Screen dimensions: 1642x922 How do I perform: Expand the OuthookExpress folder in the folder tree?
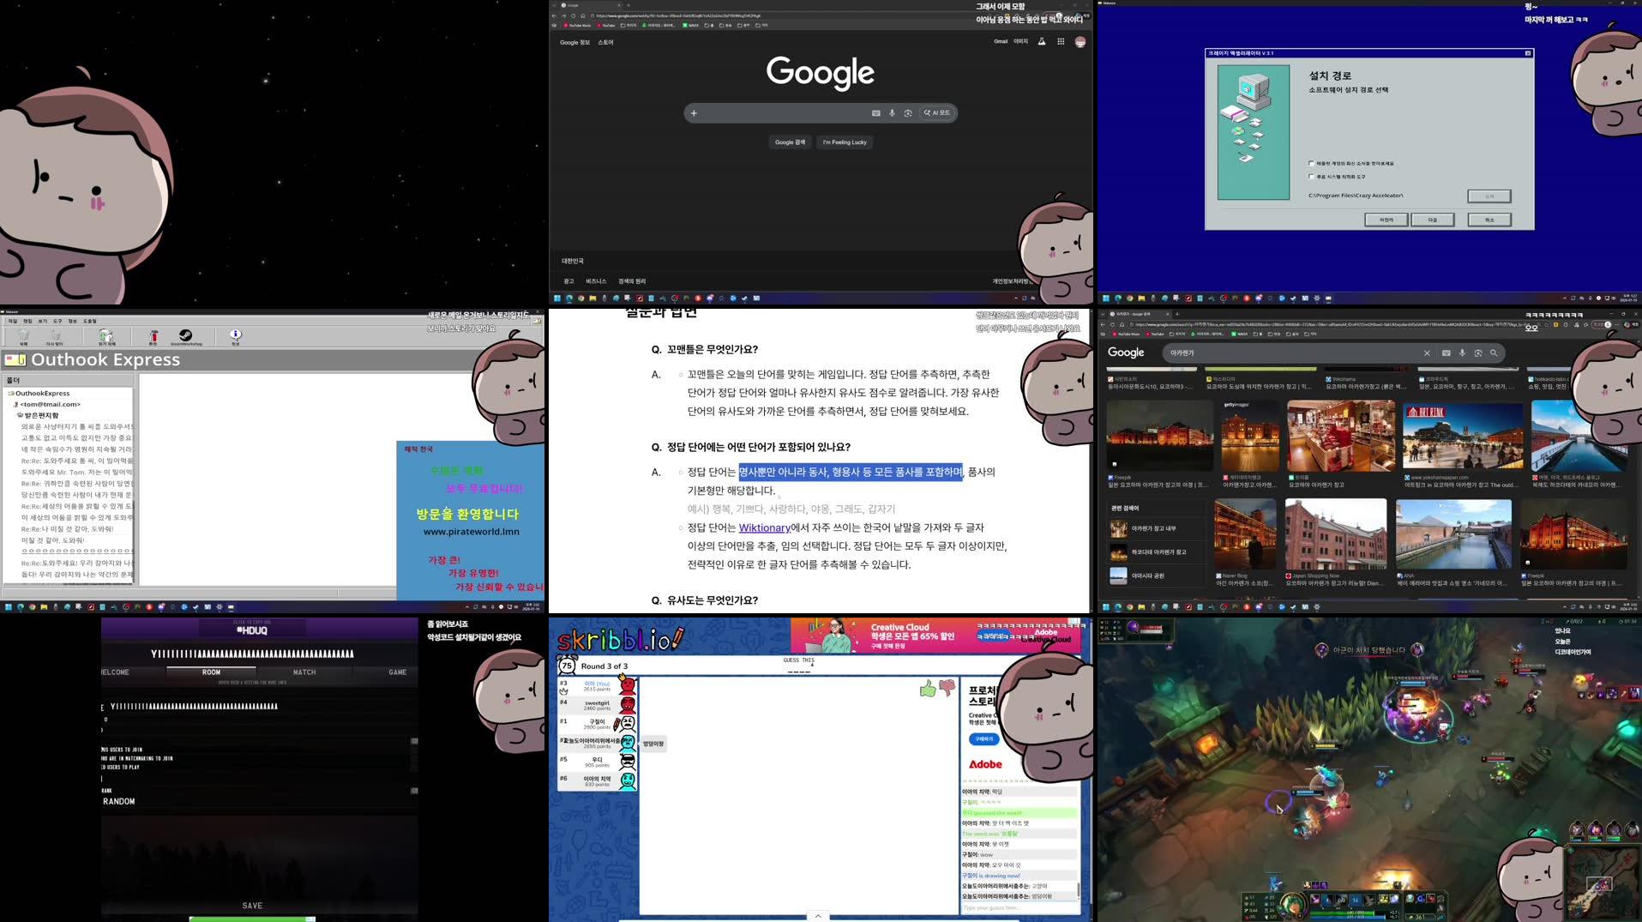pos(11,393)
